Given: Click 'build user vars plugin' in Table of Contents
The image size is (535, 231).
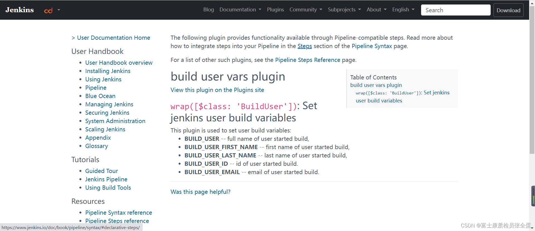Looking at the screenshot, I should point(376,85).
